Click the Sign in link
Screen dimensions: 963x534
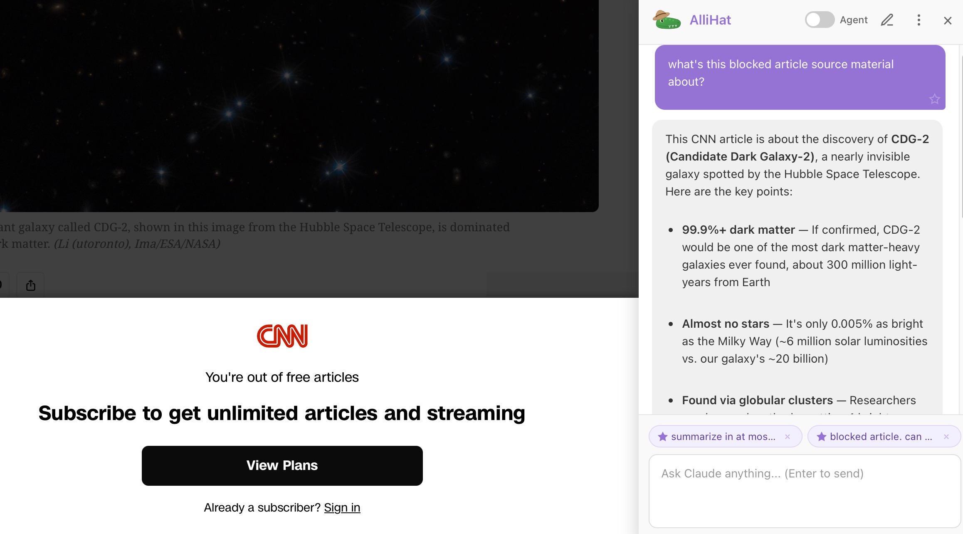point(342,507)
